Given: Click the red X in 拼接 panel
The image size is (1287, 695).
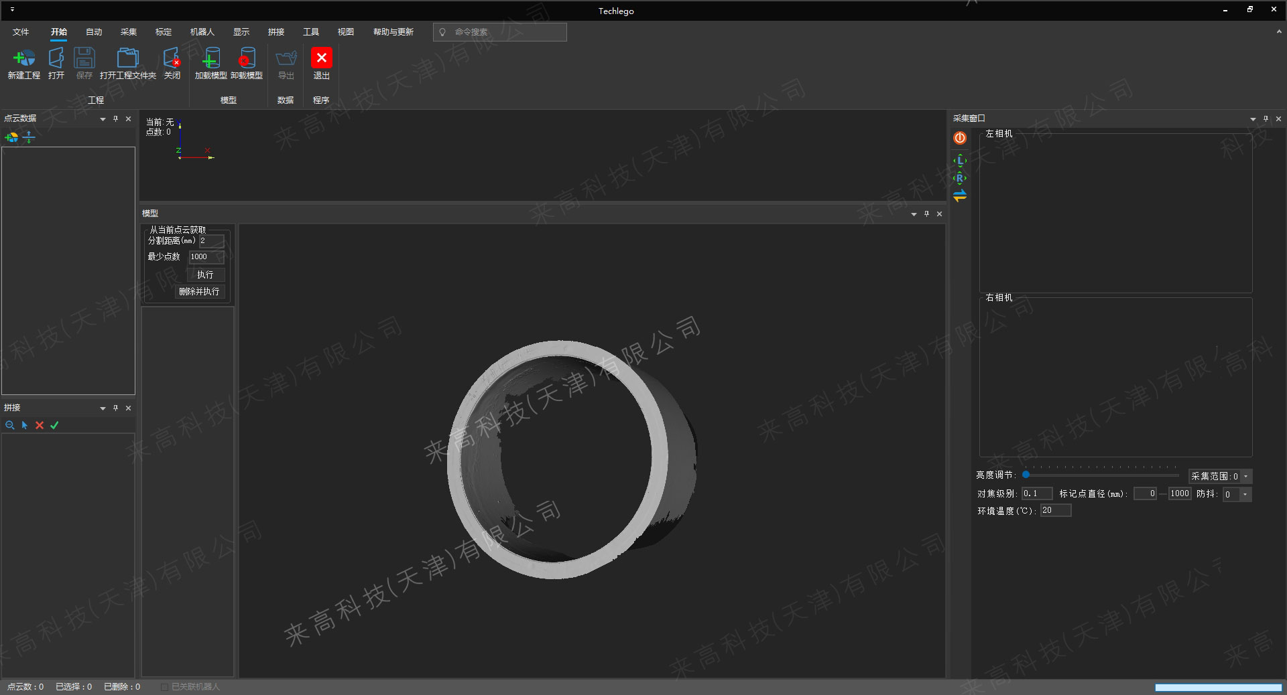Looking at the screenshot, I should [40, 425].
